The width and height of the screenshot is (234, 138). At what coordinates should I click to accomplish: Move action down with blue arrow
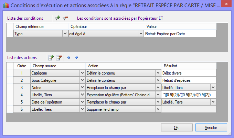[x=76, y=58]
